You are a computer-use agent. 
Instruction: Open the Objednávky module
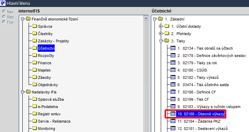coord(48,85)
